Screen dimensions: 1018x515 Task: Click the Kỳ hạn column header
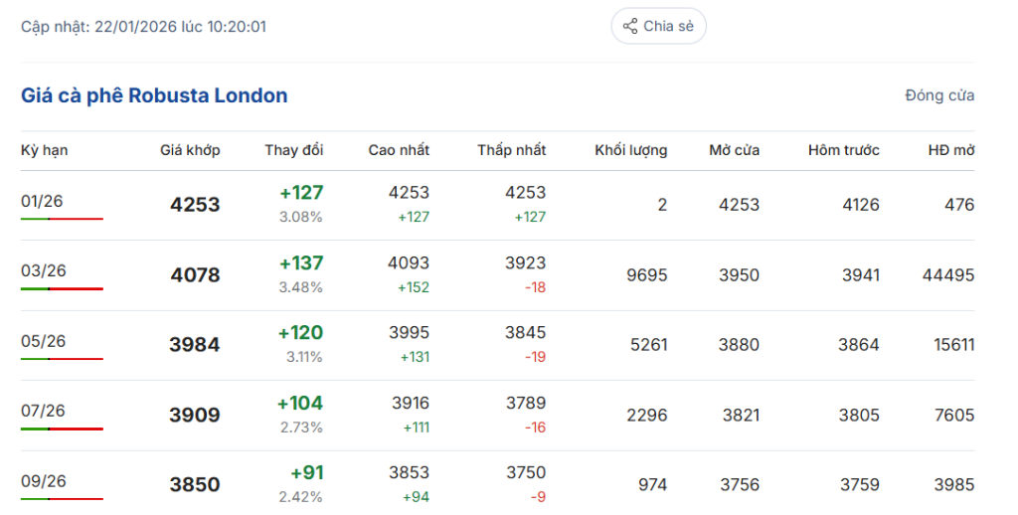[x=45, y=150]
